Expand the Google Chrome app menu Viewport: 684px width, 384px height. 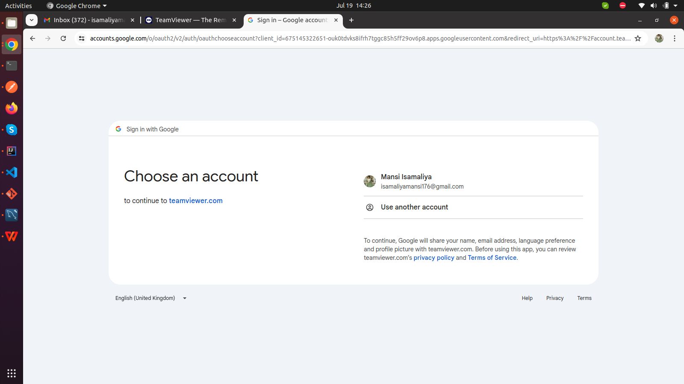[77, 6]
